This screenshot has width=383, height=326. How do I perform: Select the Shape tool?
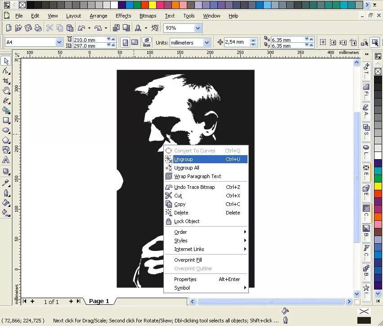(x=6, y=71)
